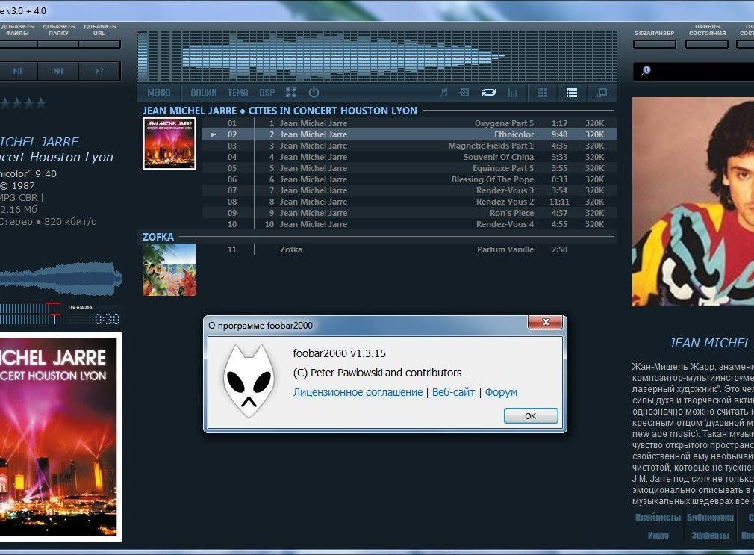Select the track "Parfum Vanille"
Viewport: 754px width, 555px height.
click(409, 249)
